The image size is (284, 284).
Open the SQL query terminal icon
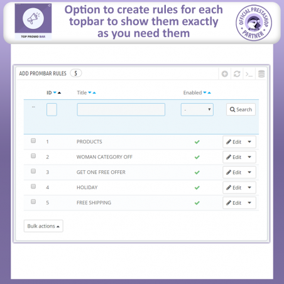tap(249, 74)
